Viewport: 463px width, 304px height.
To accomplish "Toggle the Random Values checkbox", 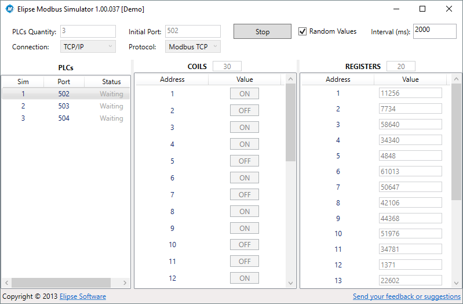I will [302, 31].
